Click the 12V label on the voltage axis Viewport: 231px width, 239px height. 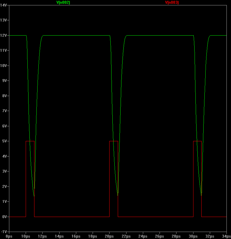pos(3,35)
